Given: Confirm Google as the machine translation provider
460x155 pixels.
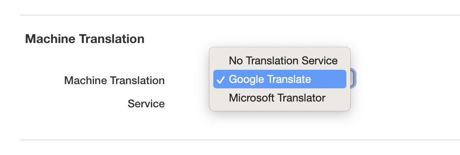Looking at the screenshot, I should pos(270,79).
